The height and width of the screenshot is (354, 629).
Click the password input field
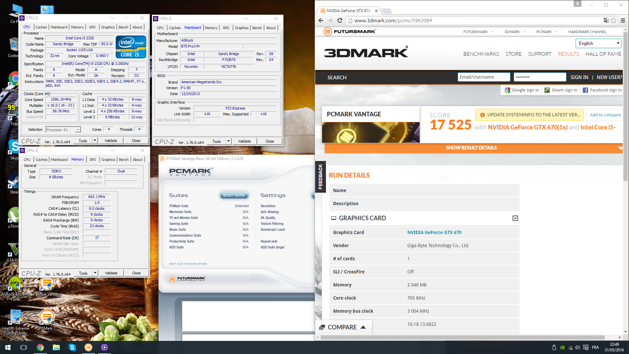[x=540, y=77]
